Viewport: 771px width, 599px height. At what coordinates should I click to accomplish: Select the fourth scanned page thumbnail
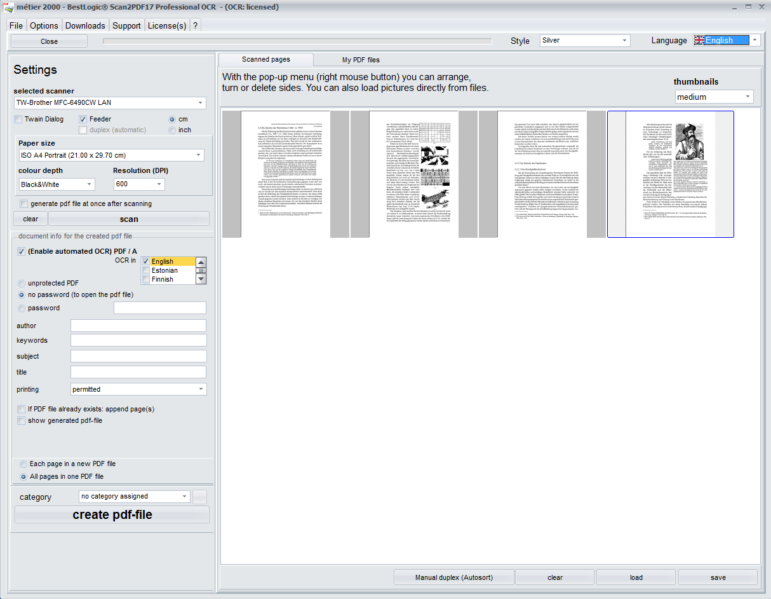pyautogui.click(x=670, y=174)
